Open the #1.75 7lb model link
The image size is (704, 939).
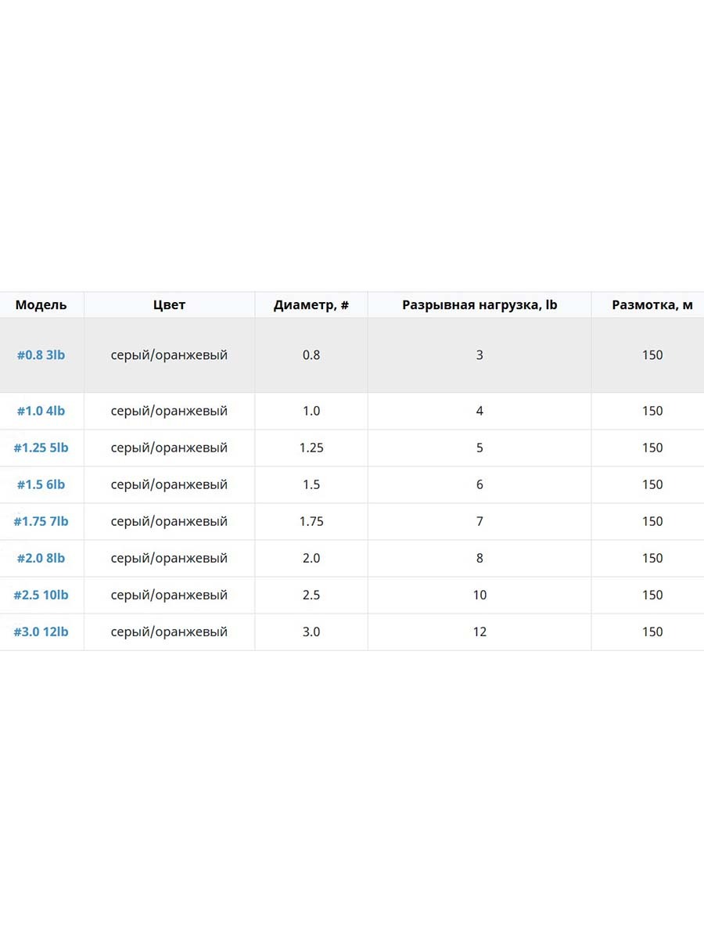(41, 521)
